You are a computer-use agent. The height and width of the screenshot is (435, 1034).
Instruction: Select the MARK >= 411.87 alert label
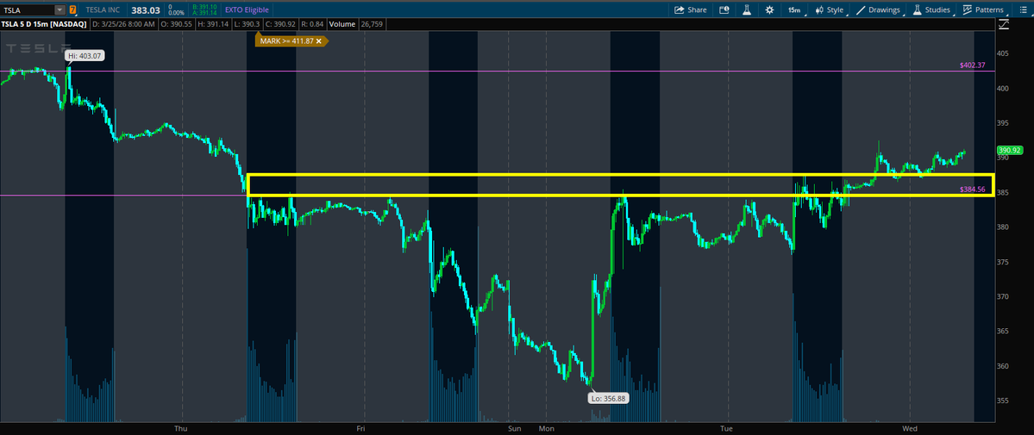286,40
